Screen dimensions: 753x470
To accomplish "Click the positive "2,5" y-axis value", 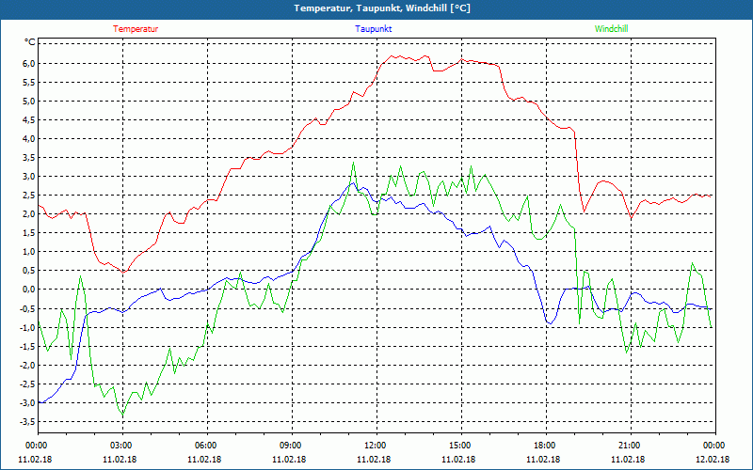I will [28, 196].
